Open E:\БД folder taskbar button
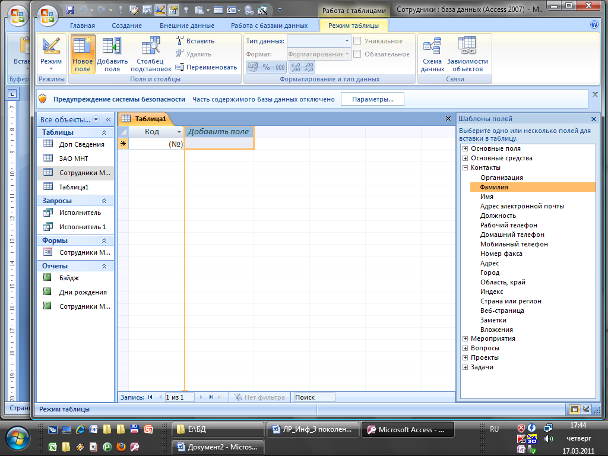This screenshot has height=456, width=608. 218,430
